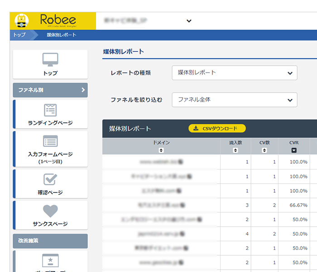Click CVR column header text
The image size is (317, 272).
tap(294, 143)
